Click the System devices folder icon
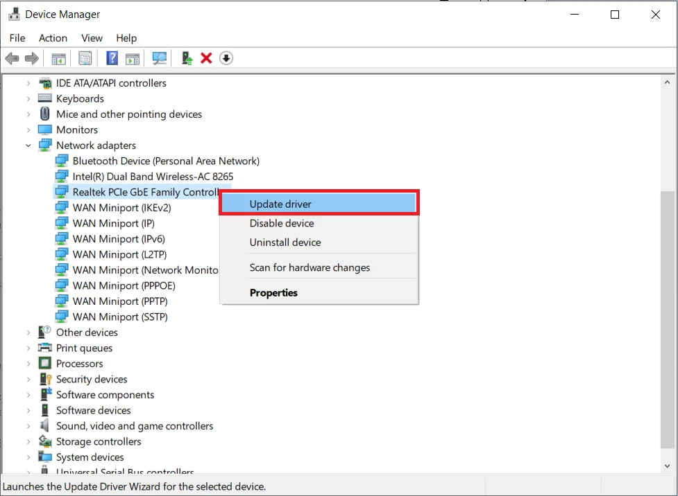This screenshot has width=678, height=496. [45, 457]
